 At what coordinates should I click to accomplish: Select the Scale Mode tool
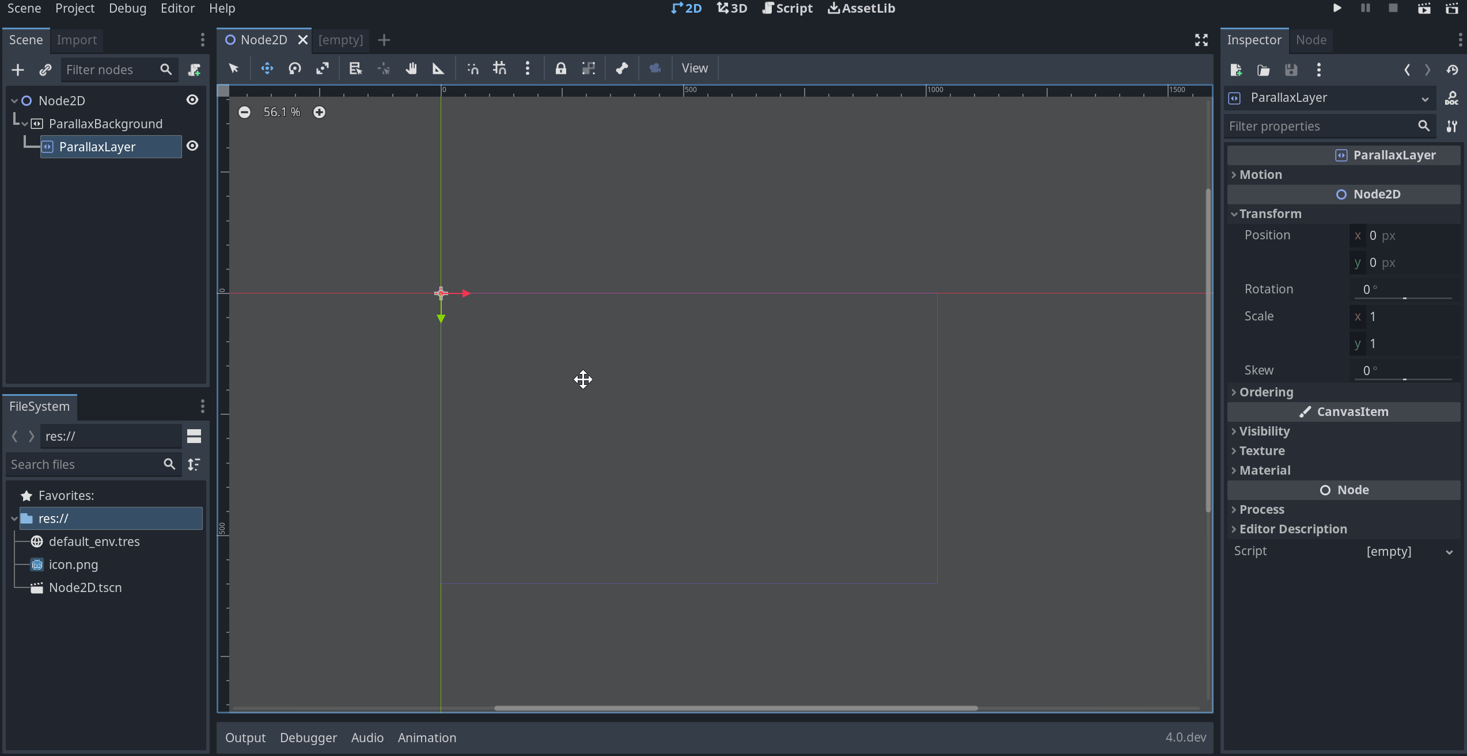pyautogui.click(x=323, y=68)
